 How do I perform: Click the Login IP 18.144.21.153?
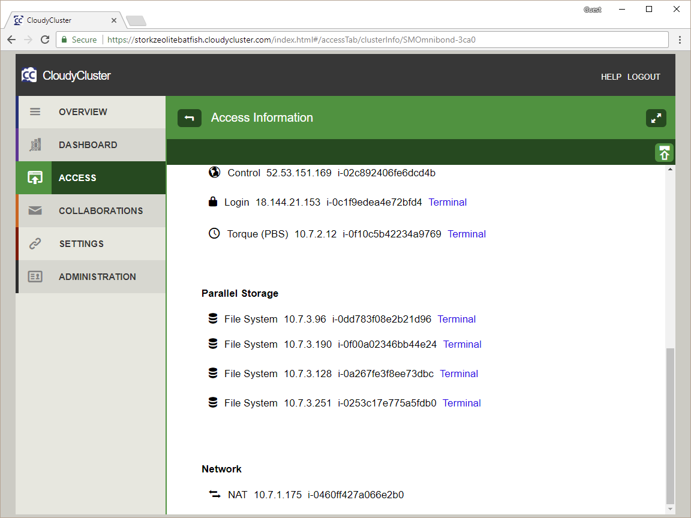pos(288,202)
